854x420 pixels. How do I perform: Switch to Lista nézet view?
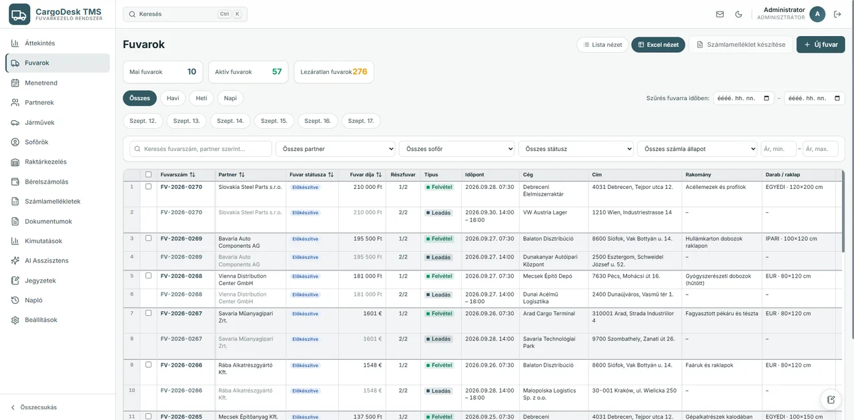602,45
